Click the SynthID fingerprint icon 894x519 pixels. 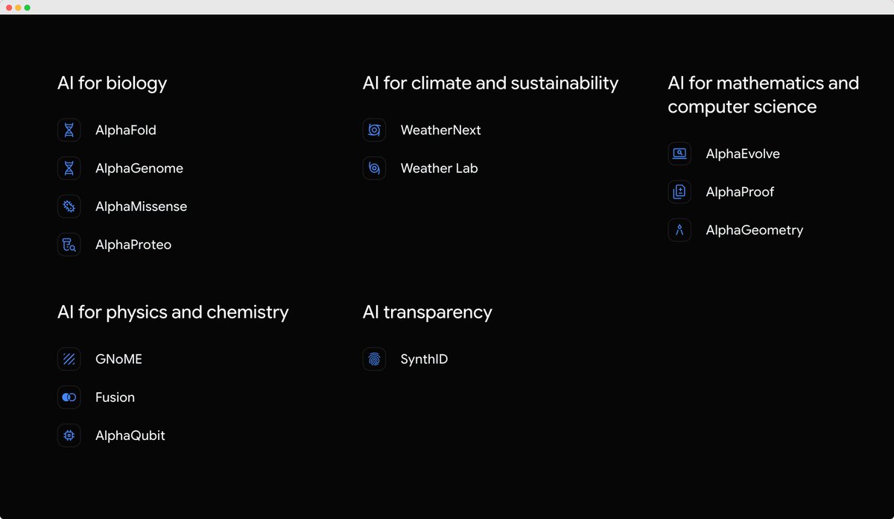[x=374, y=359]
